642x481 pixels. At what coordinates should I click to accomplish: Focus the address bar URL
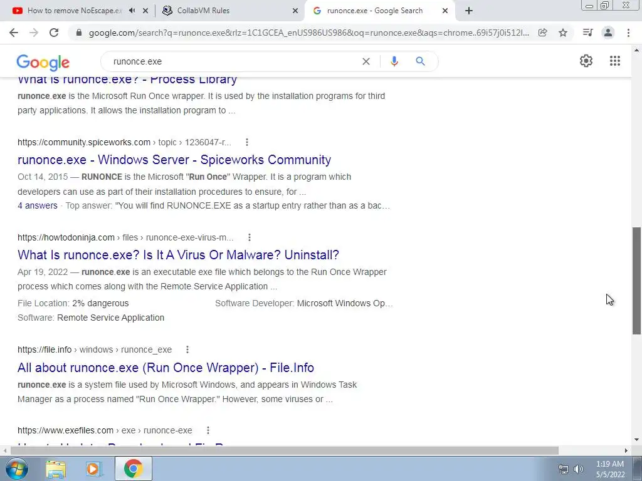pos(309,33)
